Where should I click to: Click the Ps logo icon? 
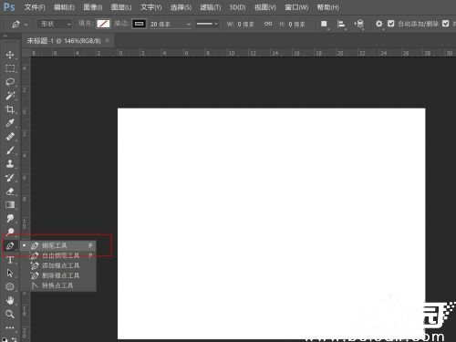click(9, 7)
